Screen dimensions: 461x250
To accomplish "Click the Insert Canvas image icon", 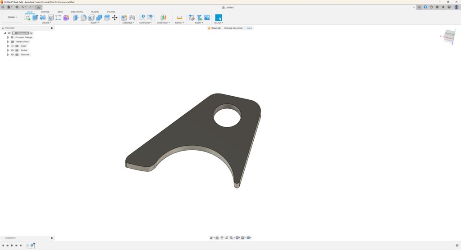I will [207, 18].
